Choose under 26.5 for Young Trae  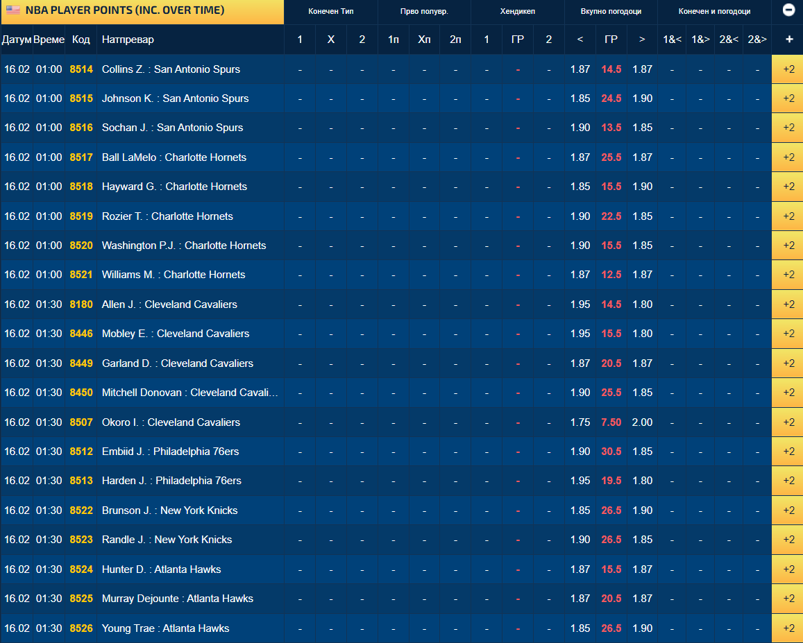point(580,628)
